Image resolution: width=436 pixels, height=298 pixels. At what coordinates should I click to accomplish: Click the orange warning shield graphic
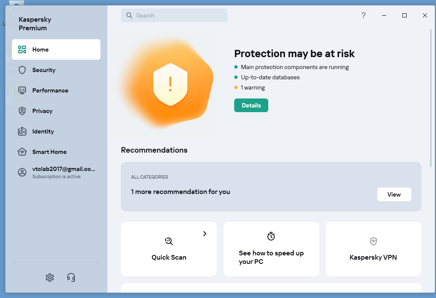(170, 84)
